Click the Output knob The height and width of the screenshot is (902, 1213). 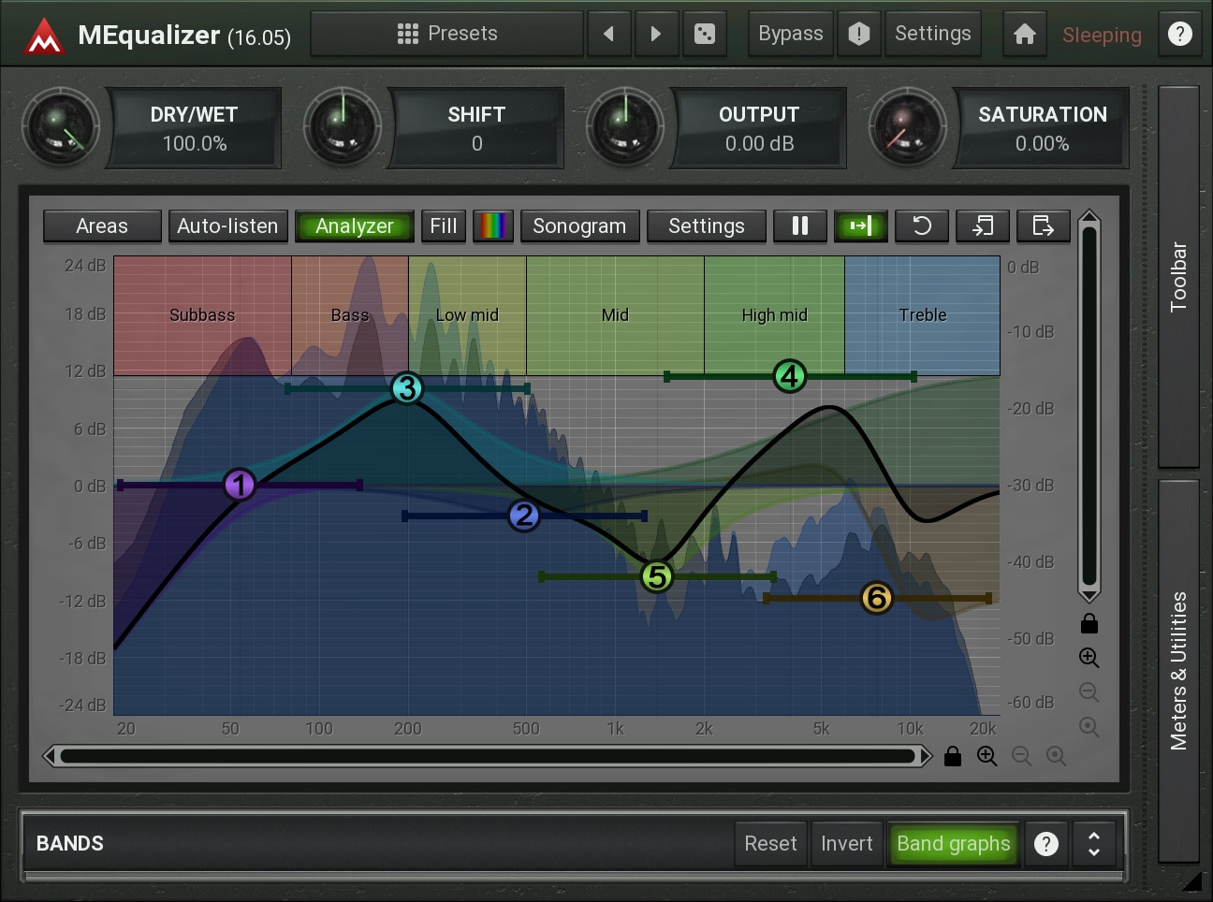tap(625, 127)
